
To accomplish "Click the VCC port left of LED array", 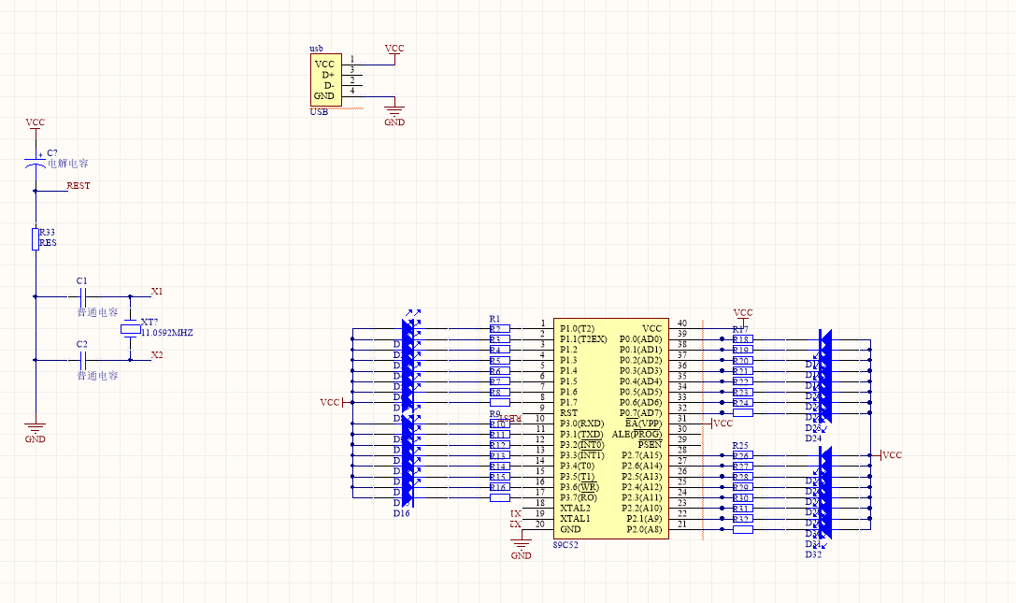I will click(331, 403).
